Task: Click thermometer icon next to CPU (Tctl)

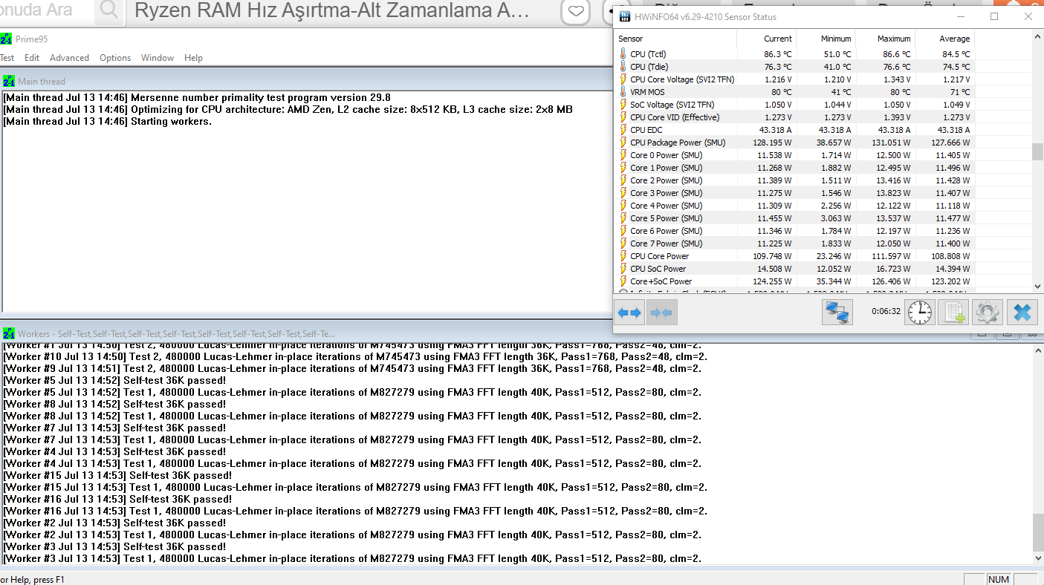Action: point(623,54)
